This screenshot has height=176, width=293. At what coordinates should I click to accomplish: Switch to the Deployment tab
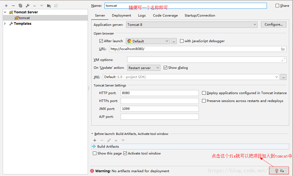[121, 16]
